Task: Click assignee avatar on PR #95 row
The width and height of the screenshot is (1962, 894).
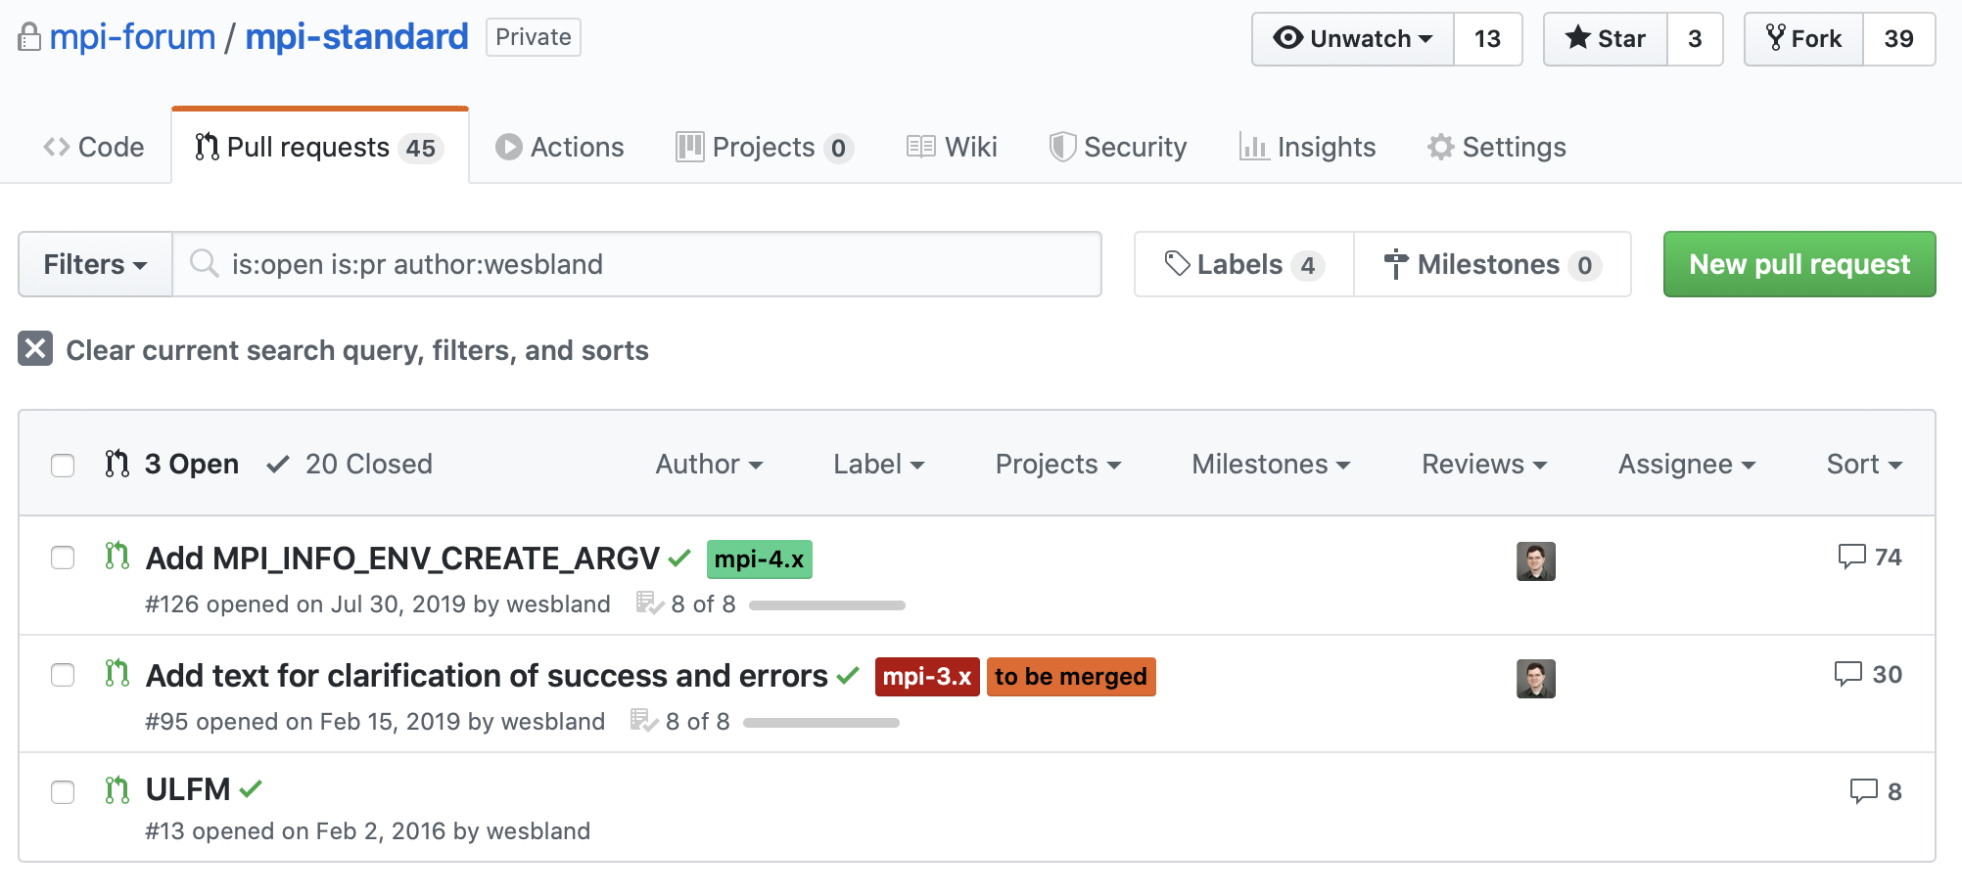Action: point(1535,679)
